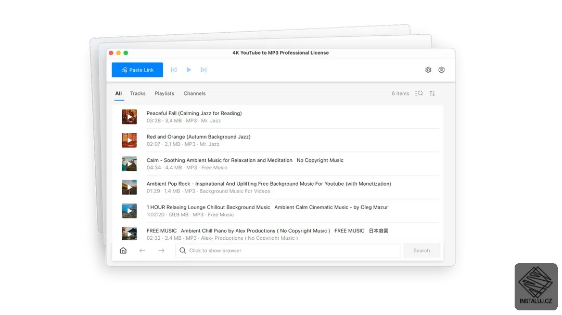The image size is (562, 315).
Task: Select 'Peaceful Fall (Calming Jazz for Reading)' title
Action: pos(194,113)
